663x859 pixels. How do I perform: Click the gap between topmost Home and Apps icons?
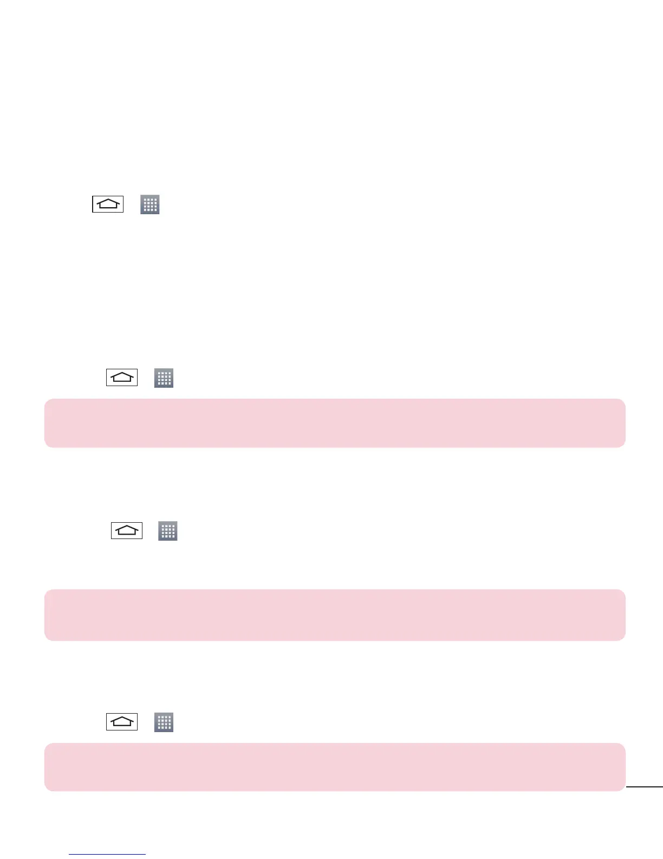(132, 204)
